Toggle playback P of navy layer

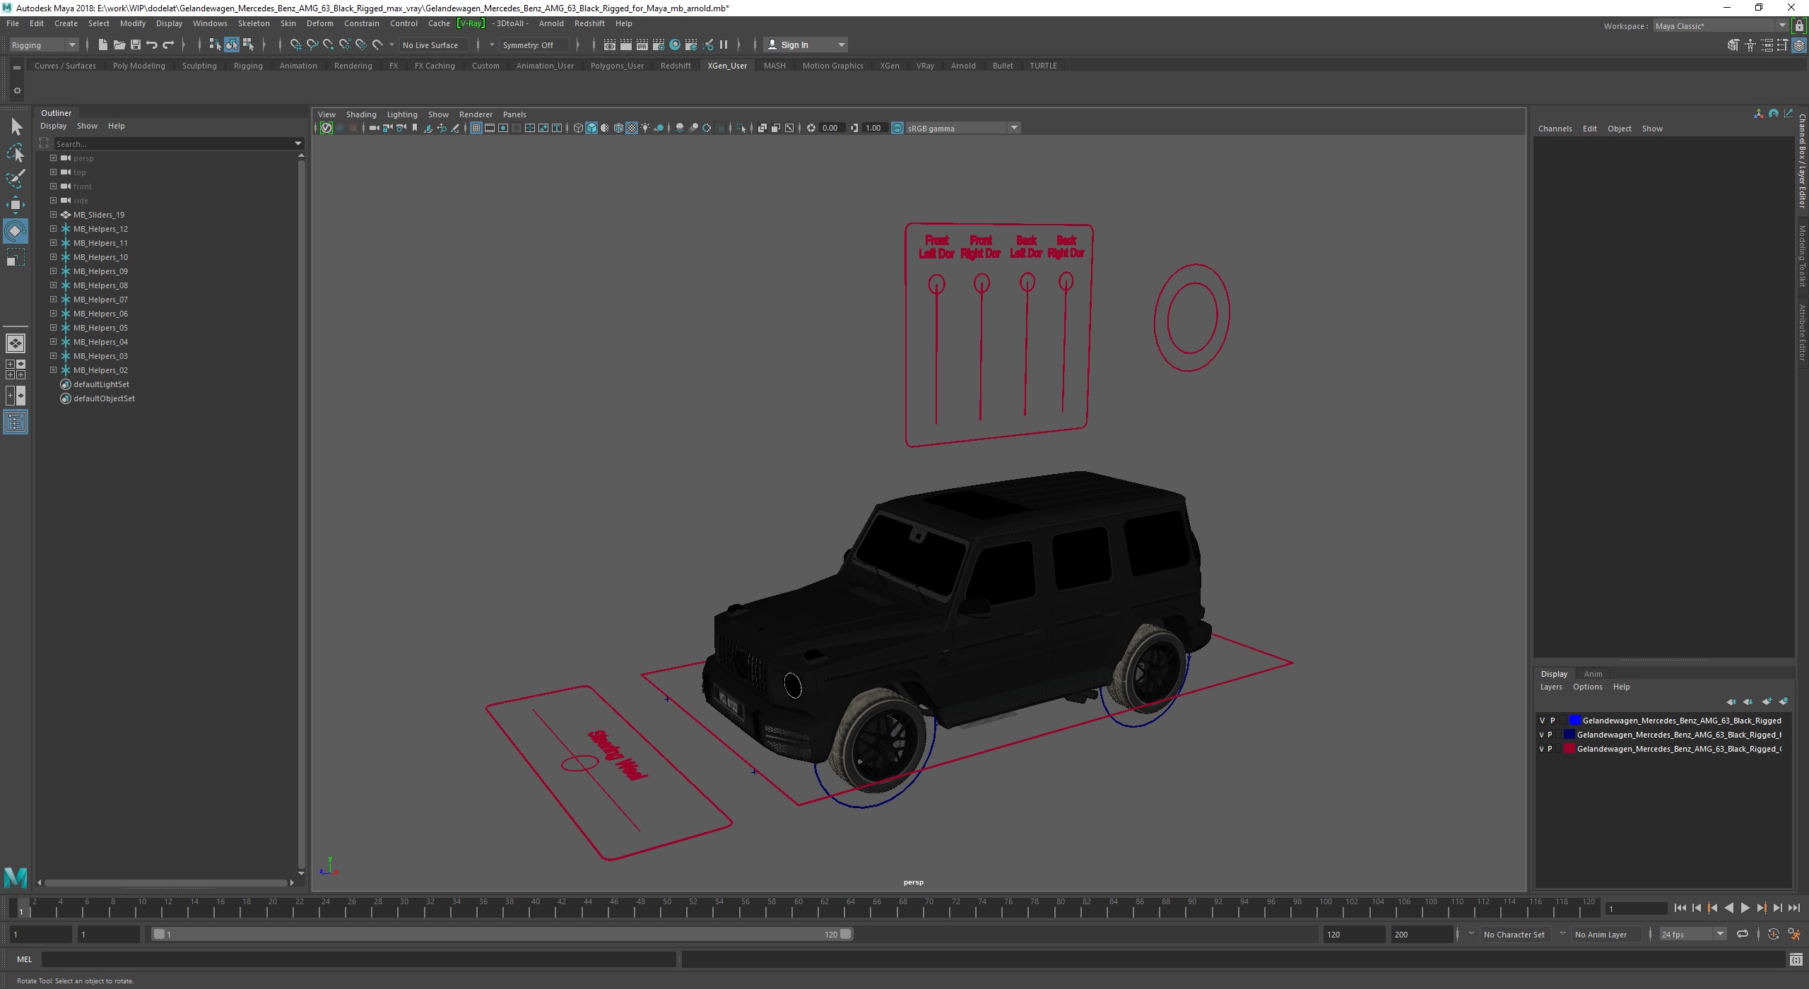tap(1550, 735)
